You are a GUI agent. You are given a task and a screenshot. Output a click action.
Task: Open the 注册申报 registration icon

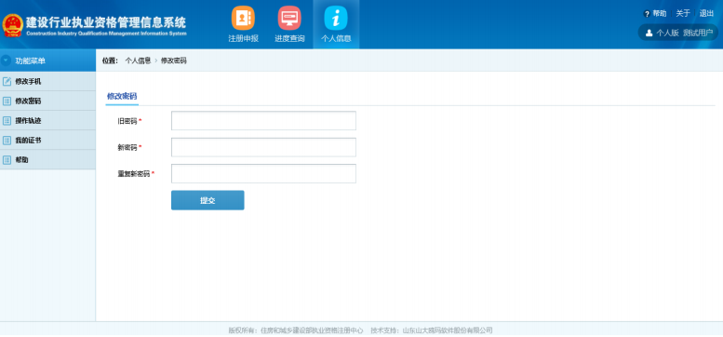(243, 18)
